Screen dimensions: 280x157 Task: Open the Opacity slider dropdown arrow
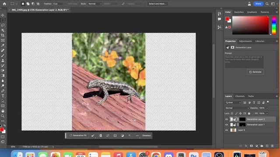click(x=267, y=108)
